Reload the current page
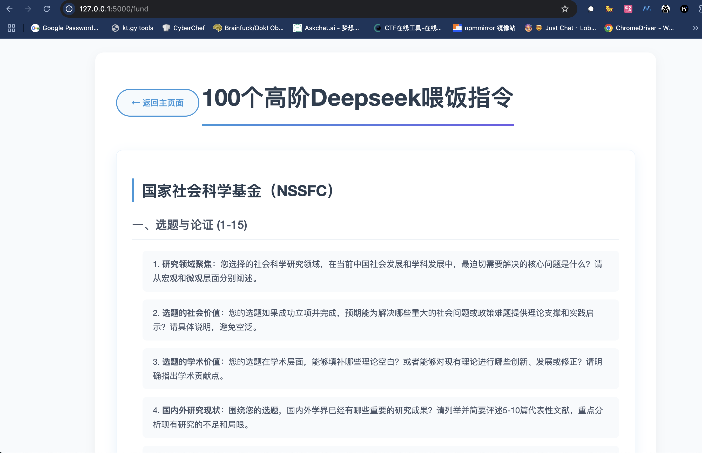Viewport: 702px width, 453px height. pos(47,9)
